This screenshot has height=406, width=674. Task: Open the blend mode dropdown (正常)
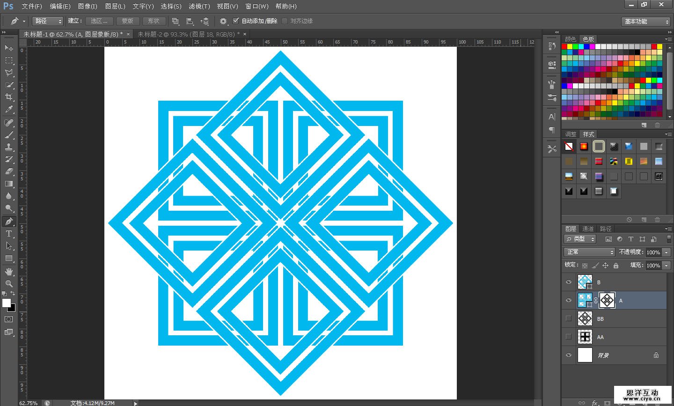click(589, 252)
